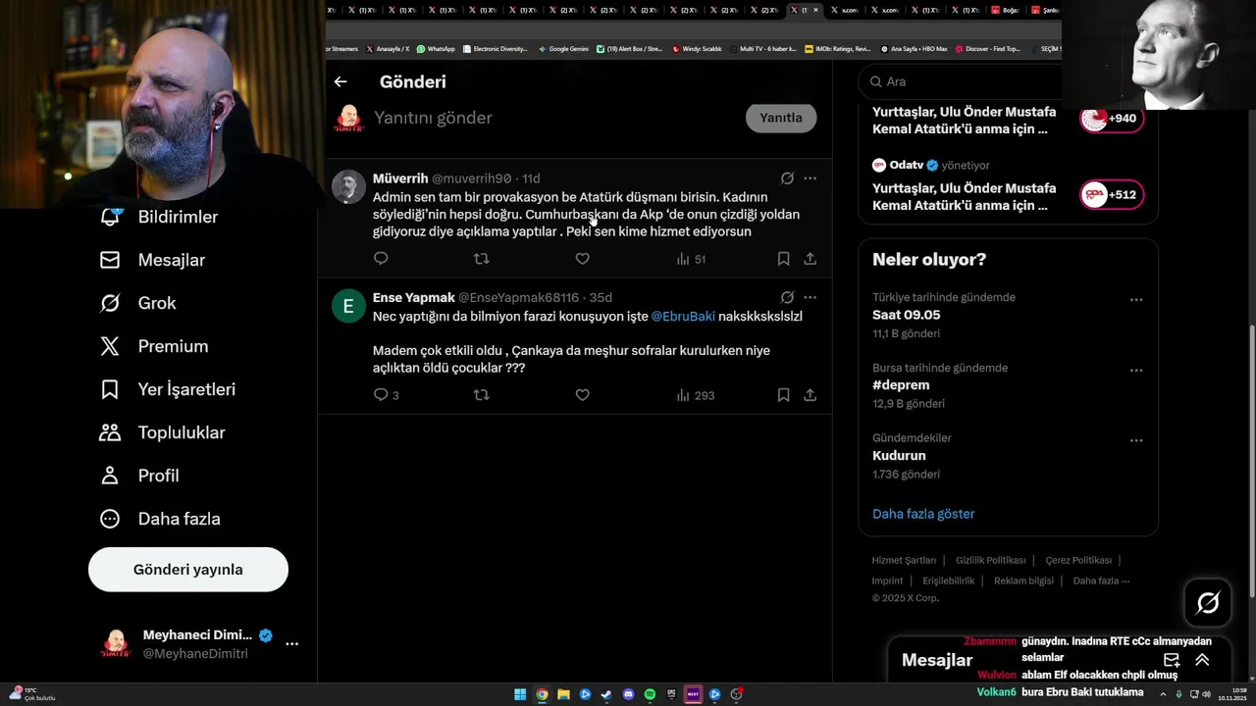Bookmark Müverrih's post
The image size is (1256, 706).
pos(783,259)
